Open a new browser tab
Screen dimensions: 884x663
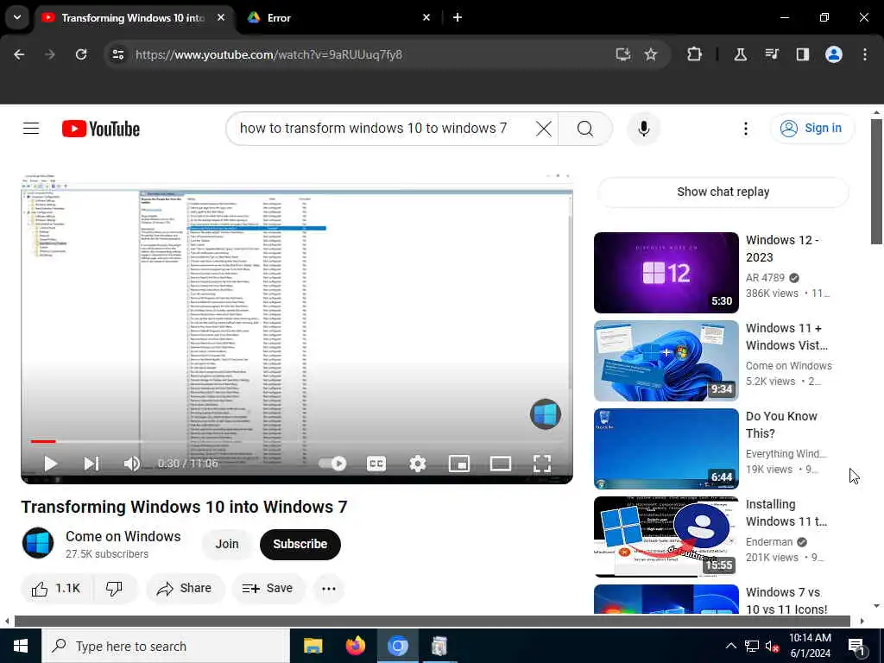(458, 17)
